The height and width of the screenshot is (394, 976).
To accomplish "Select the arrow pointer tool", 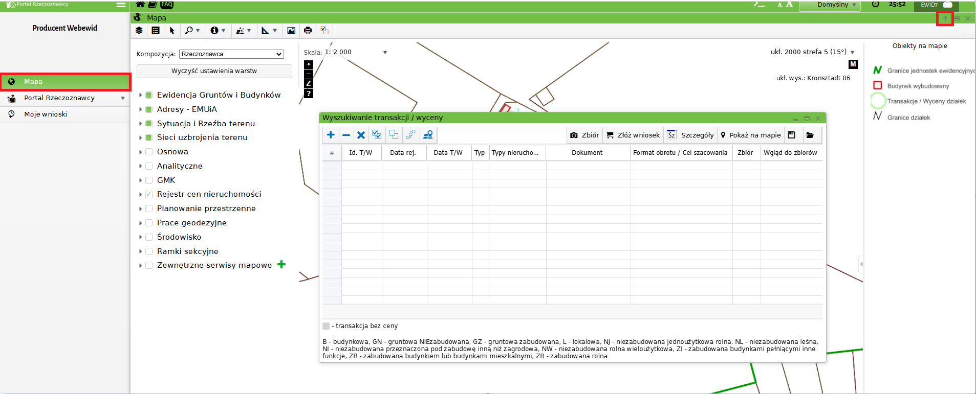I will (x=172, y=31).
